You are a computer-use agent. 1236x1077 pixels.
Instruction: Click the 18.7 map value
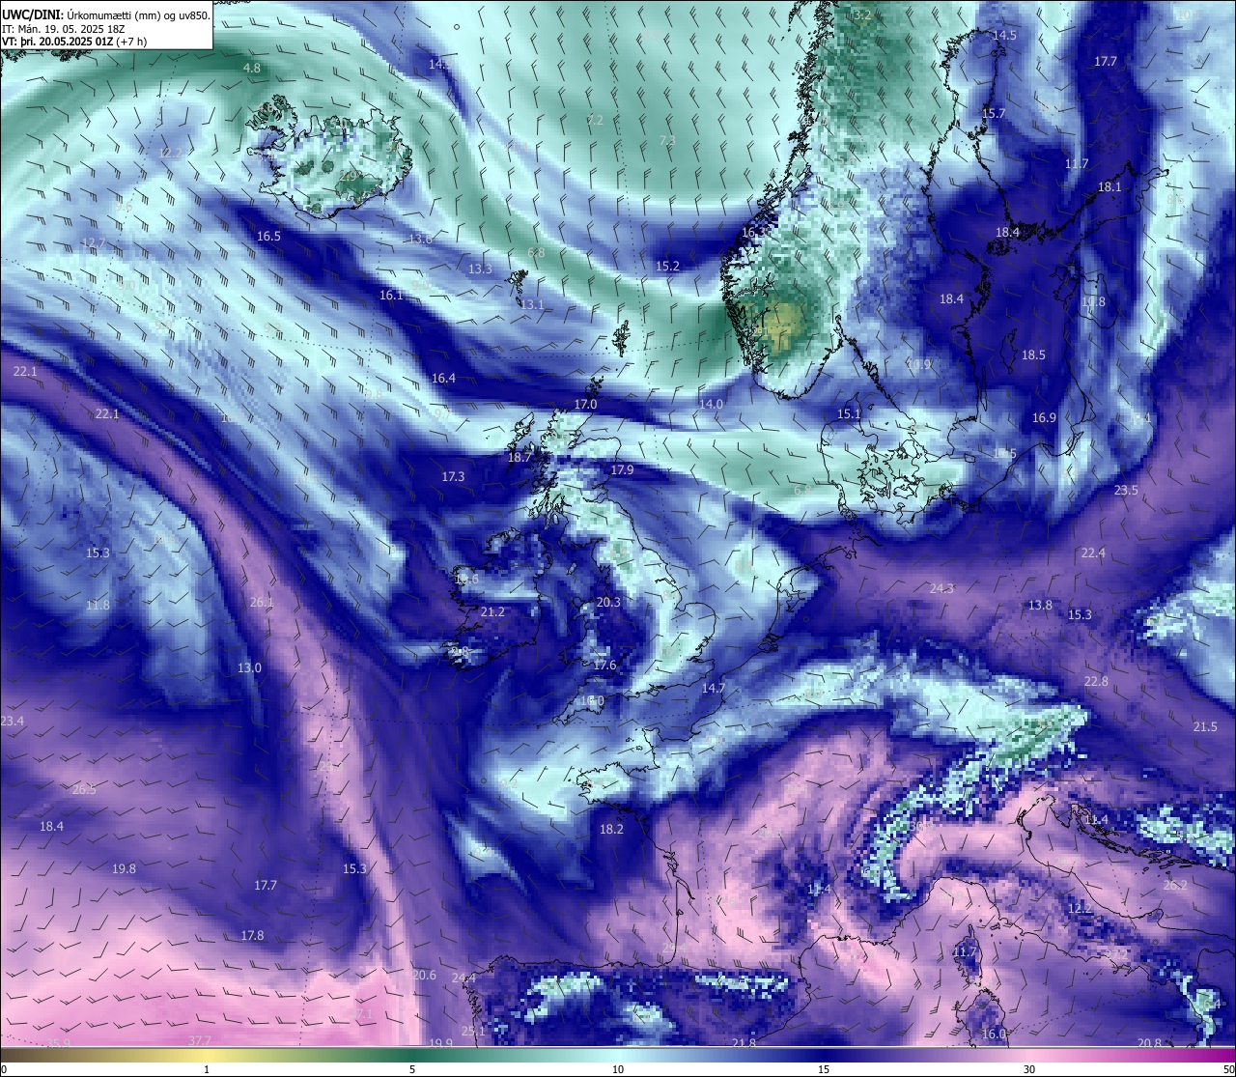click(520, 458)
